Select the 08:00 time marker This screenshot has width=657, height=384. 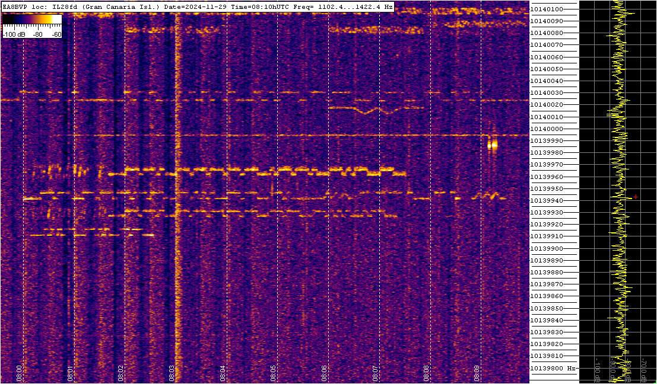(x=20, y=373)
